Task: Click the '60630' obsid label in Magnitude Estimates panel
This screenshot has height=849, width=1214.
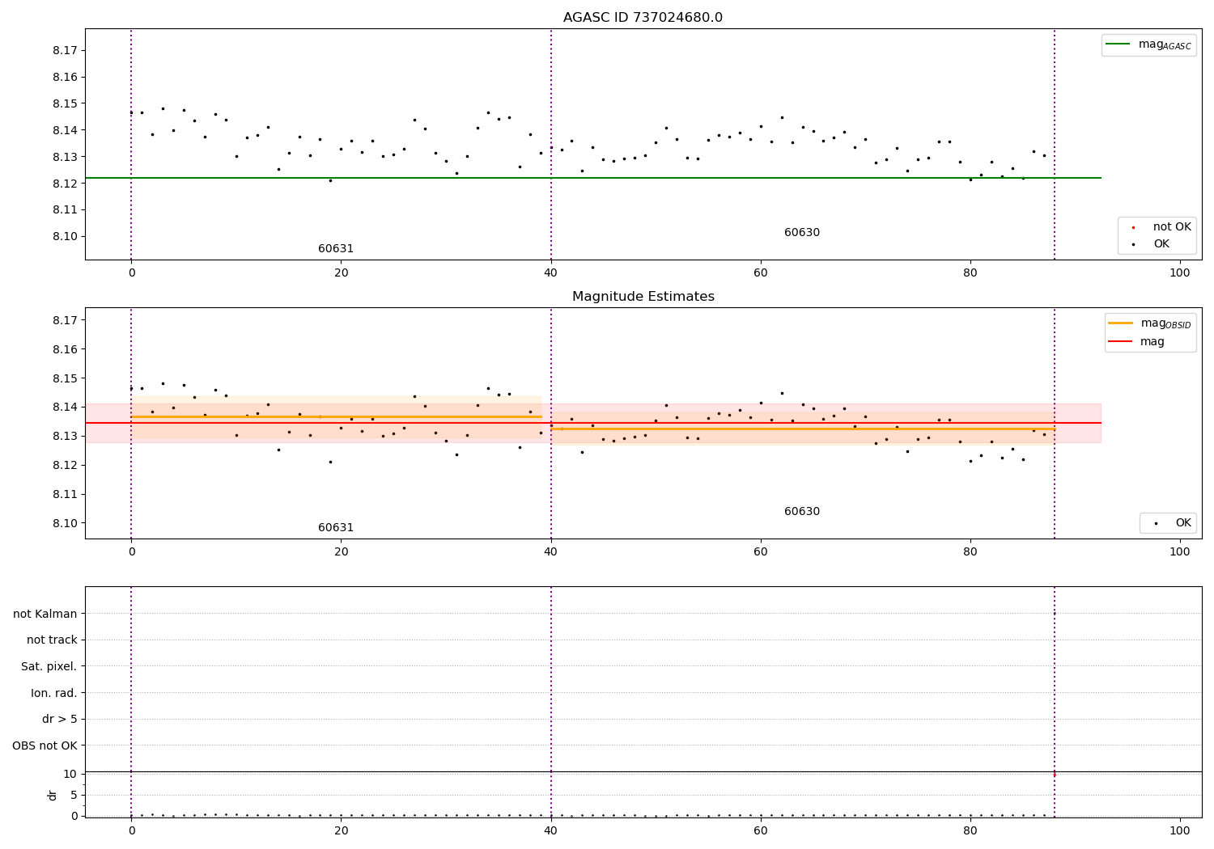Action: pyautogui.click(x=802, y=512)
